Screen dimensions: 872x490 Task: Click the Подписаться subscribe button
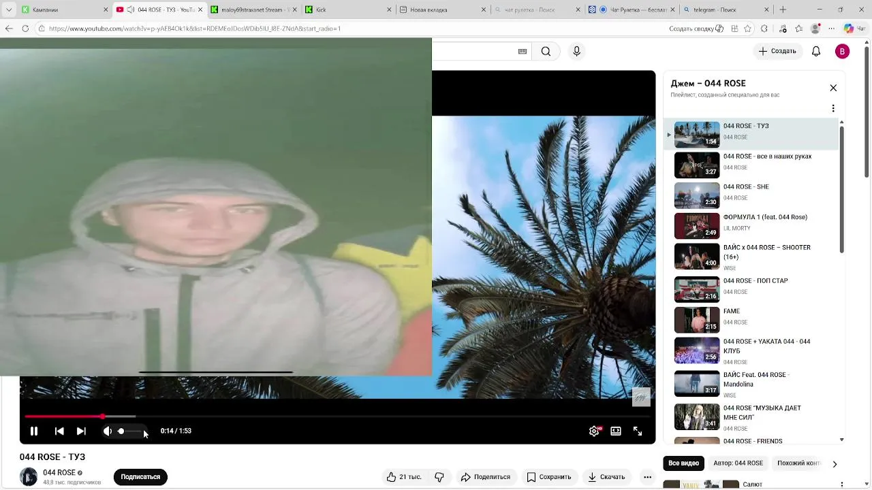point(140,477)
